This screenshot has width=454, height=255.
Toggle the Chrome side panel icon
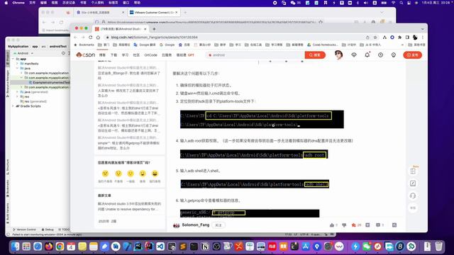407,38
